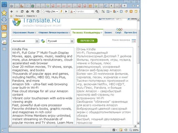Open the Maxthon main menu logo
Image resolution: width=178 pixels, height=133 pixels.
[x=4, y=4]
